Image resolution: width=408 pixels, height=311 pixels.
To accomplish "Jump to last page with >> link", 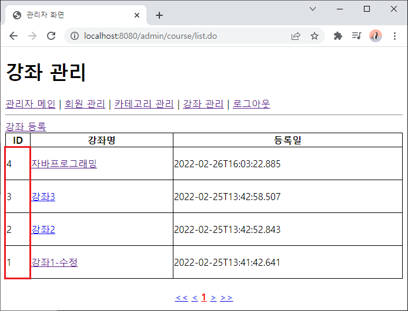I will click(x=226, y=298).
